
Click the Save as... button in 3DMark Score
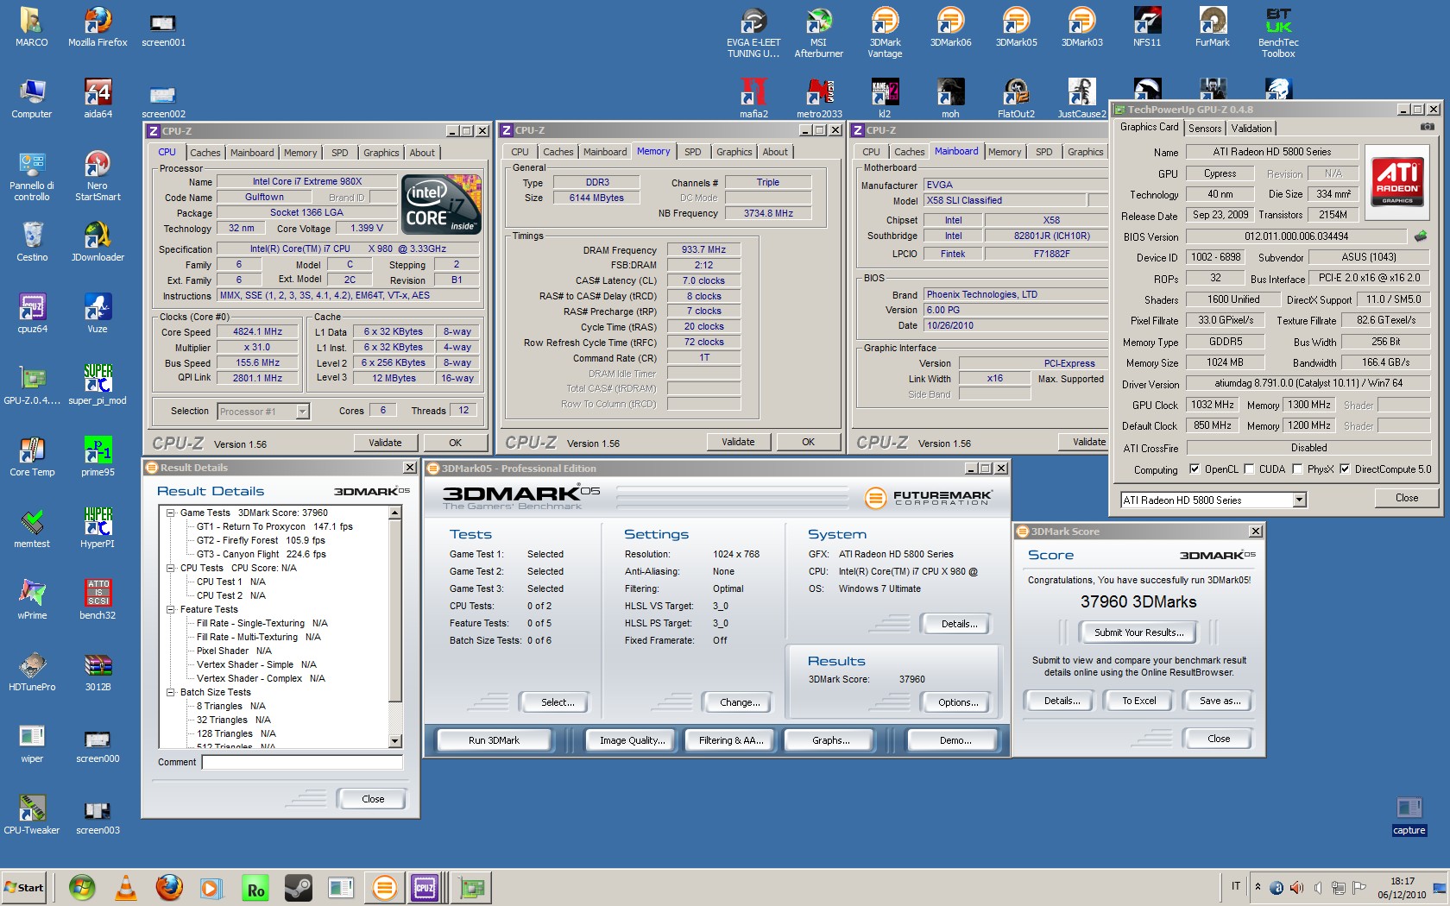pyautogui.click(x=1220, y=701)
